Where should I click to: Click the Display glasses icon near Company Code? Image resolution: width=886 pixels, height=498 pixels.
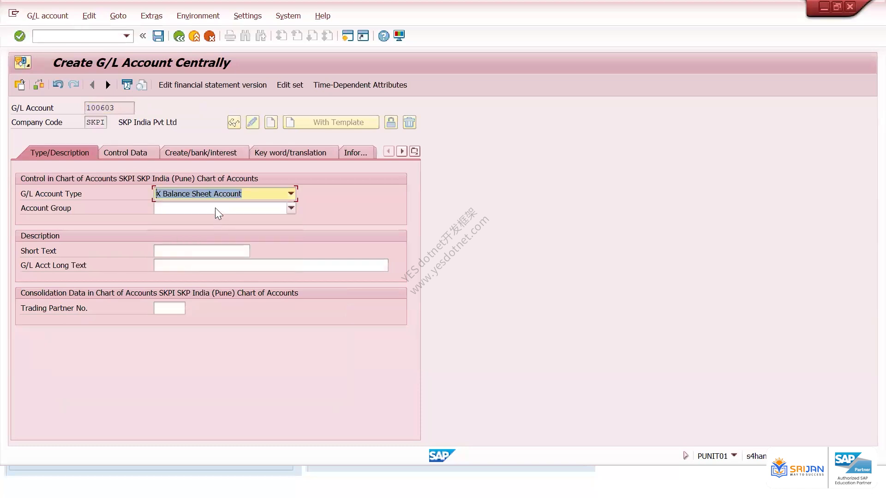[234, 122]
